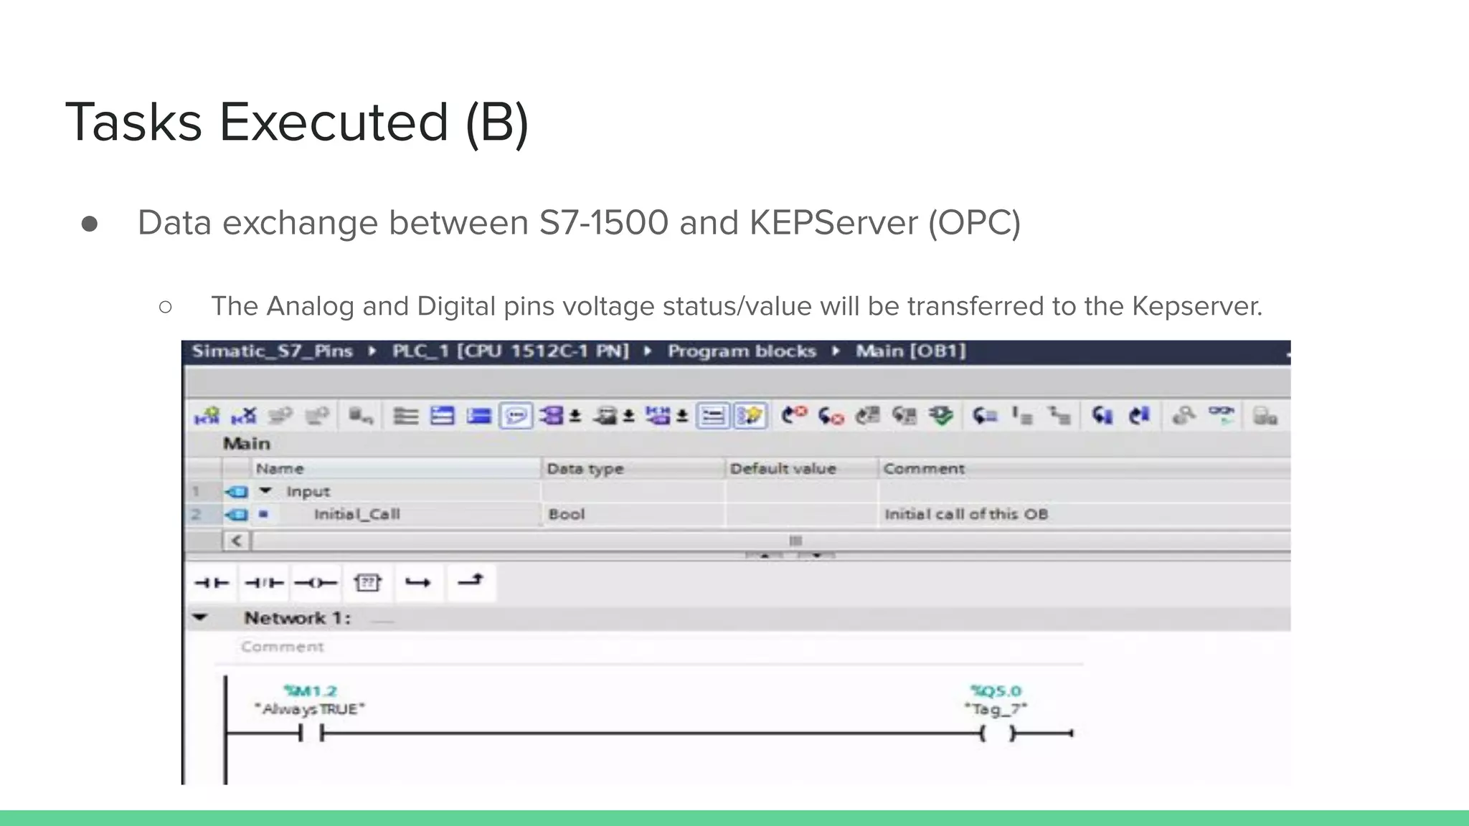Click the absolute/symbolic operands icon

(x=552, y=416)
